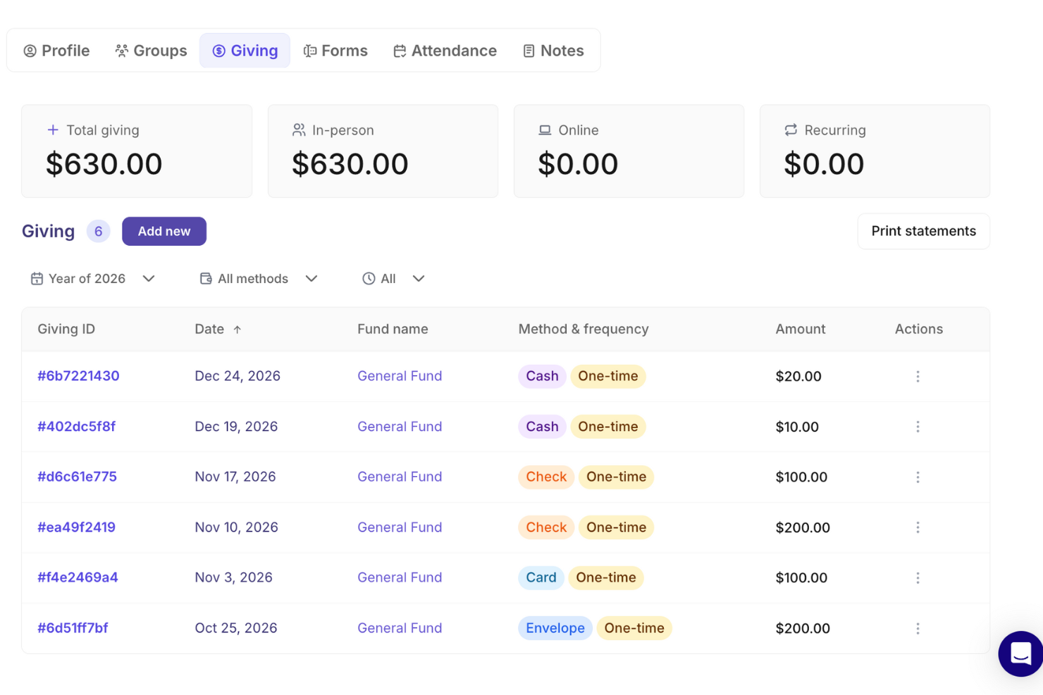Expand the All methods filter dropdown
Image resolution: width=1043 pixels, height=695 pixels.
pos(258,278)
